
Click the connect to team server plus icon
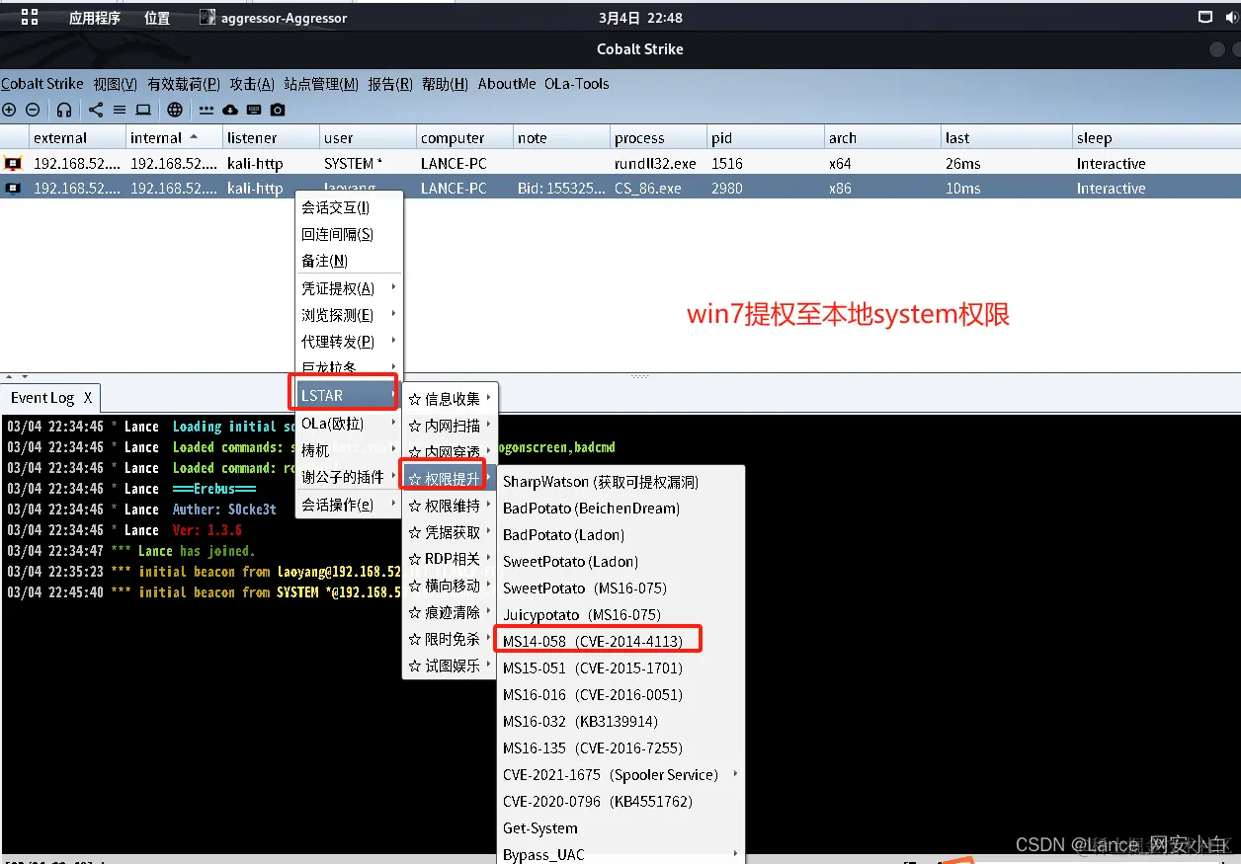click(x=9, y=110)
